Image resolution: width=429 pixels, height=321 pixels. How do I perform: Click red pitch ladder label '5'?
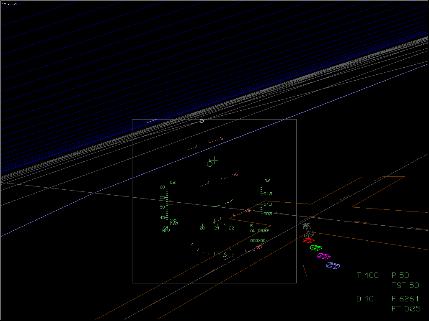222,139
